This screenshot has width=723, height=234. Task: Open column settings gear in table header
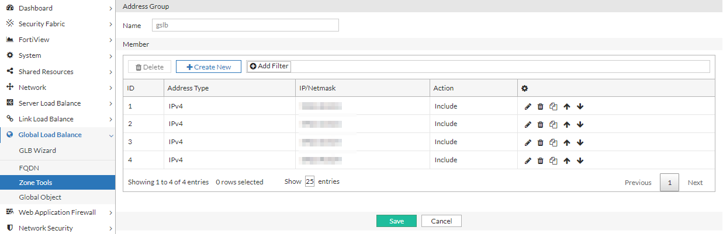click(524, 88)
